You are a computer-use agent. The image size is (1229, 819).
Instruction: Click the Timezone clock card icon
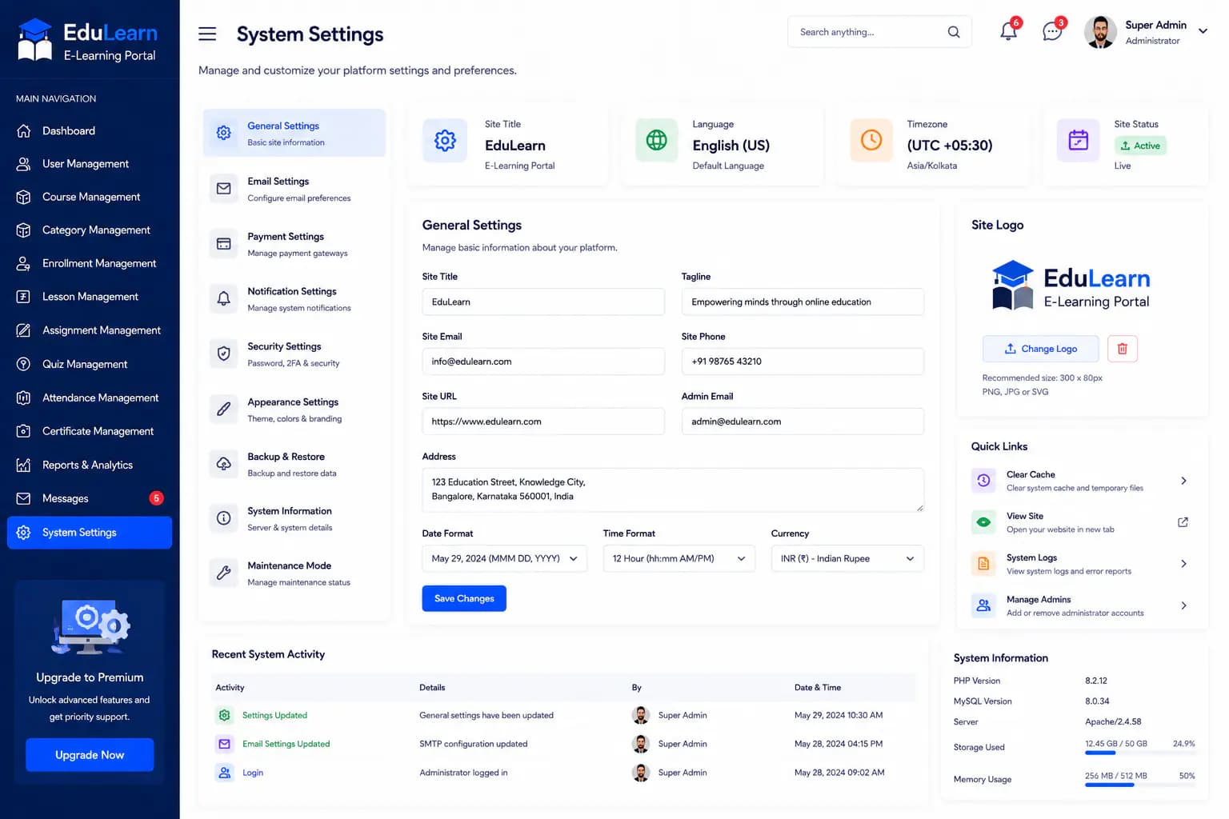(x=871, y=140)
